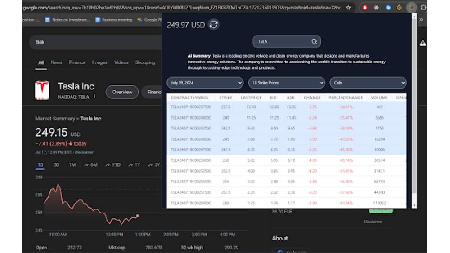Click the popup scrollbar down arrow
The image size is (450, 253).
[414, 205]
